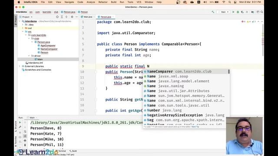This screenshot has width=278, height=156.
Task: Click the Project side tool window button
Action: tap(16, 21)
